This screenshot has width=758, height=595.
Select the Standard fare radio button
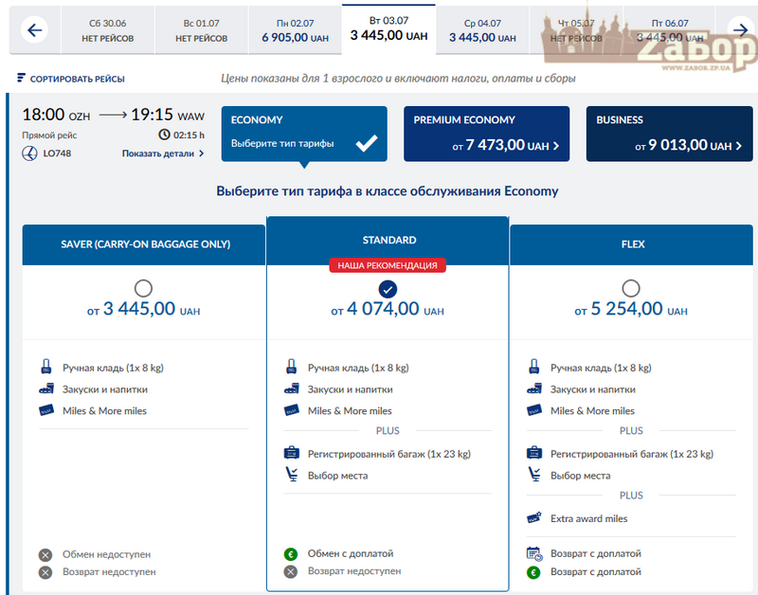tap(388, 288)
